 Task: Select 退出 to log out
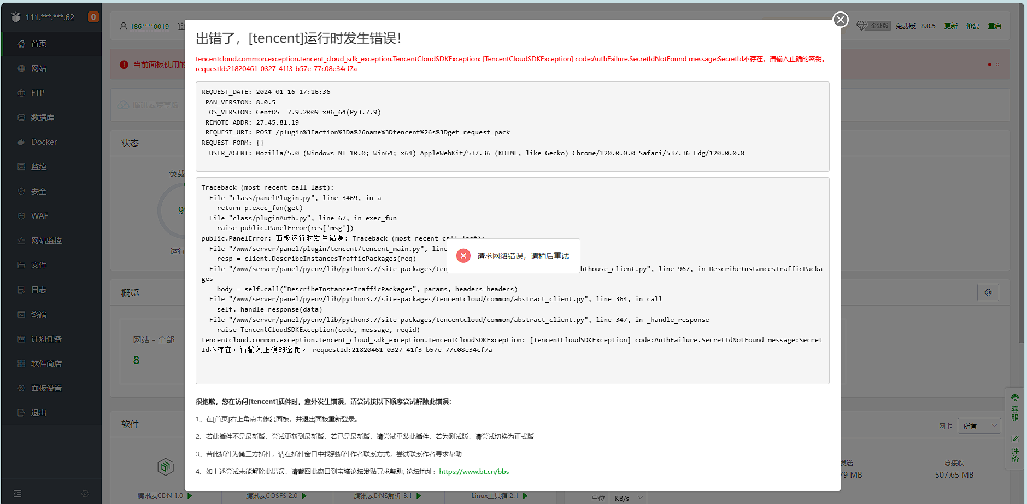click(39, 413)
